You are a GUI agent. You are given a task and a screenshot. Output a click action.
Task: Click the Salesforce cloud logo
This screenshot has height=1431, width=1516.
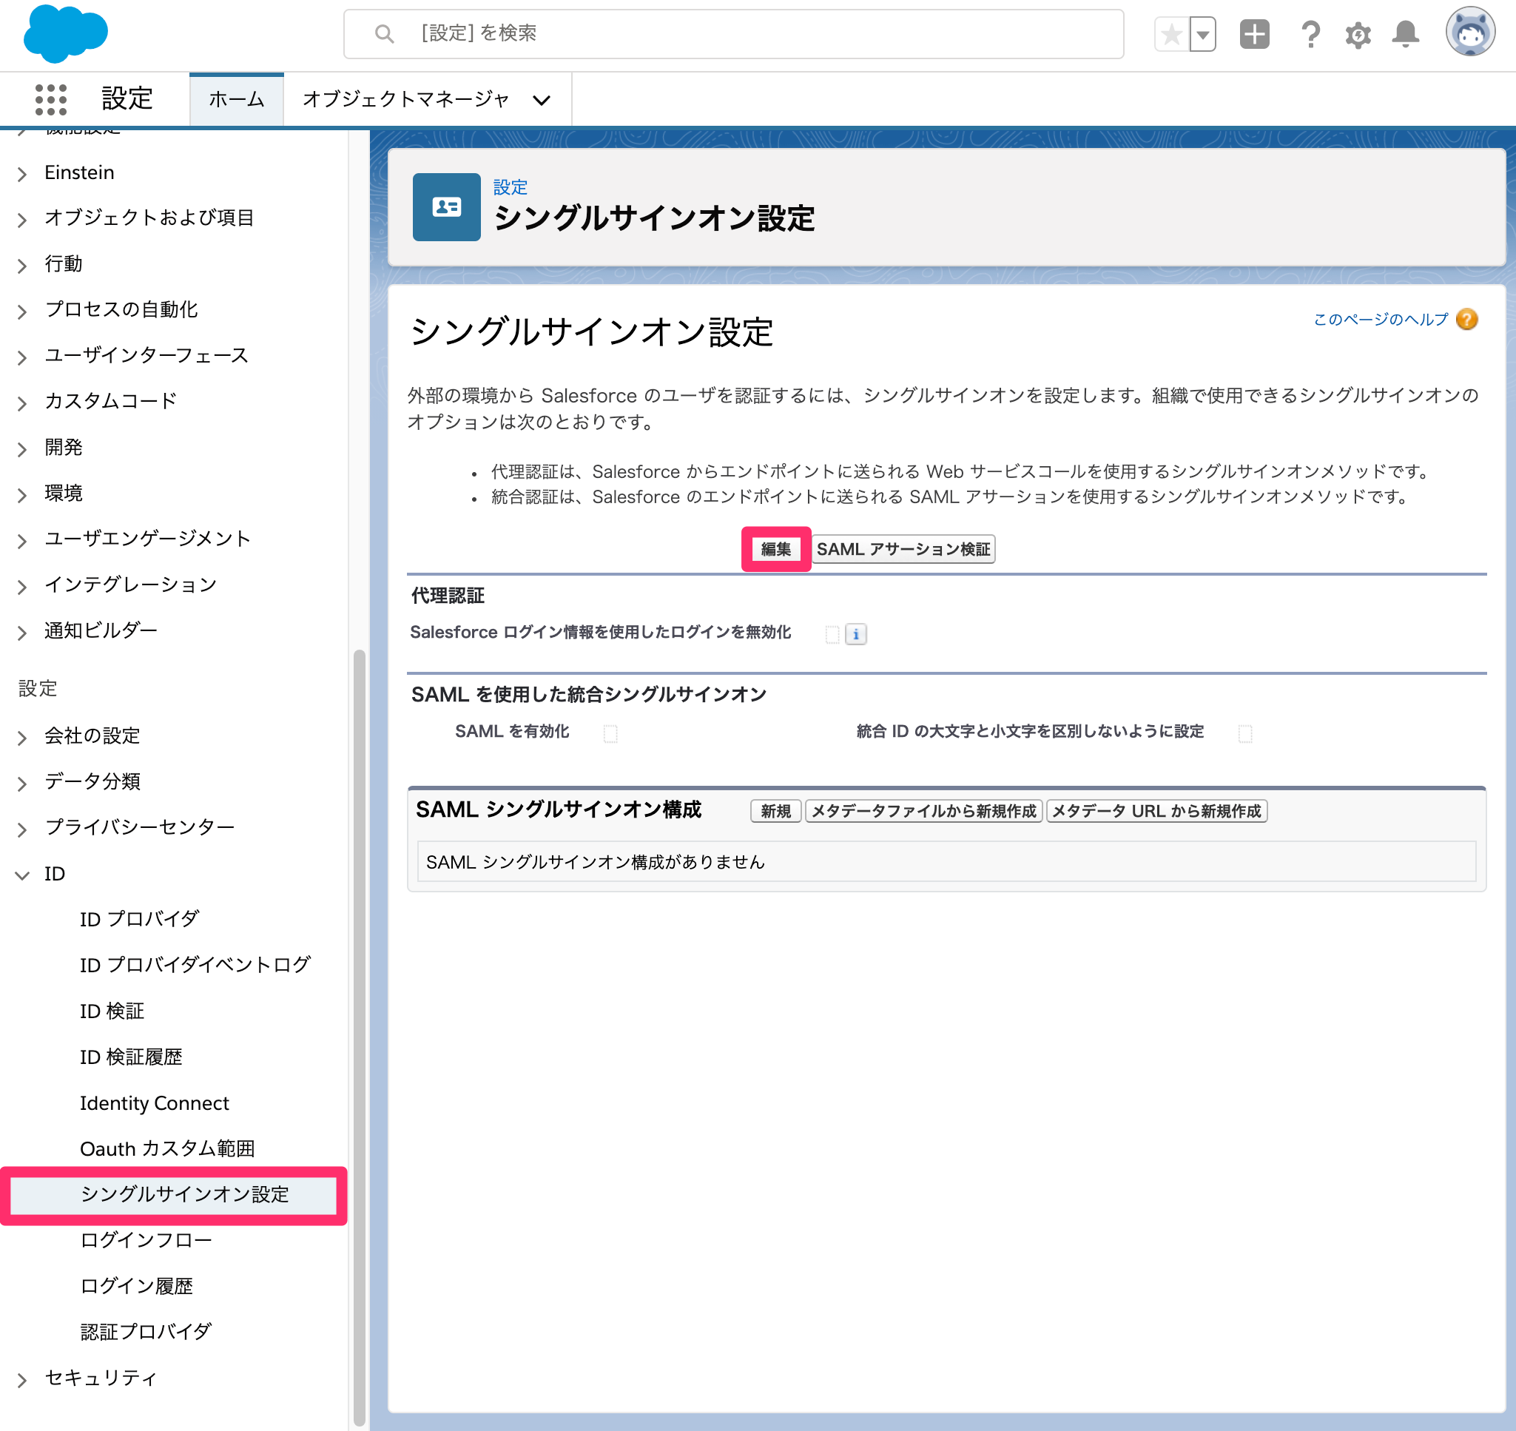[66, 33]
